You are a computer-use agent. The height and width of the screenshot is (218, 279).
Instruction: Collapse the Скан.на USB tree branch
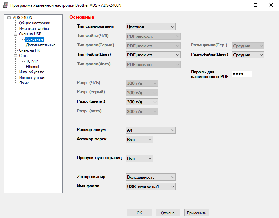[16, 34]
